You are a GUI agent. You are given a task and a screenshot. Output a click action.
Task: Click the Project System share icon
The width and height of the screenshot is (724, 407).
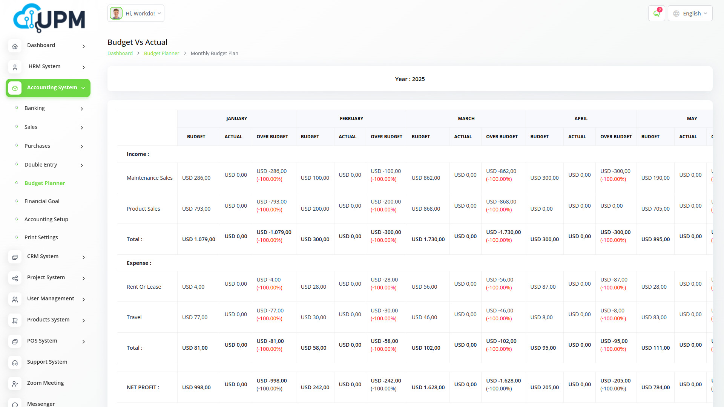(x=15, y=278)
